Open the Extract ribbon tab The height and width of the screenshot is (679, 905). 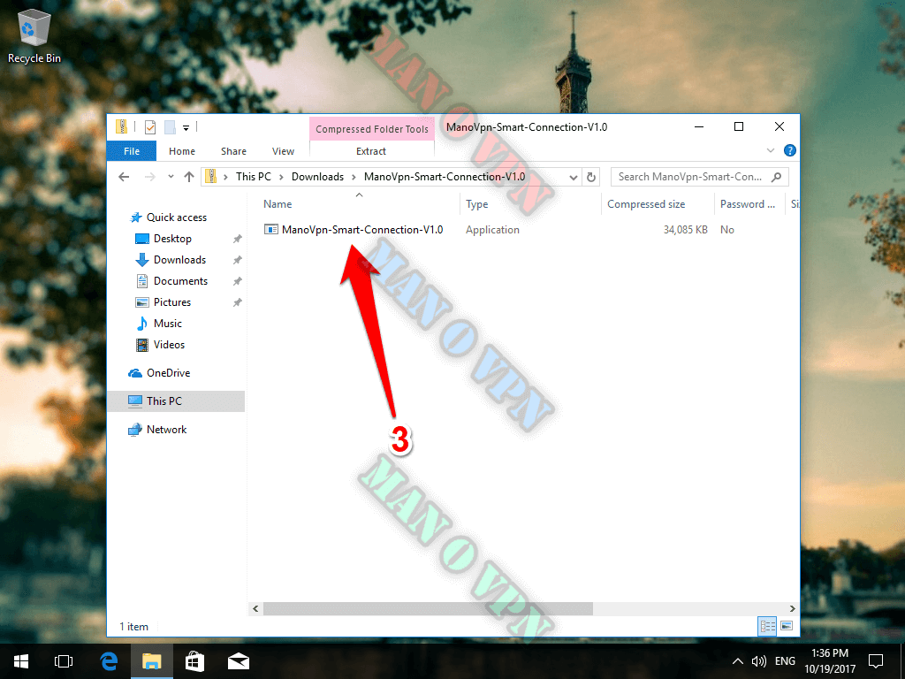pos(371,151)
